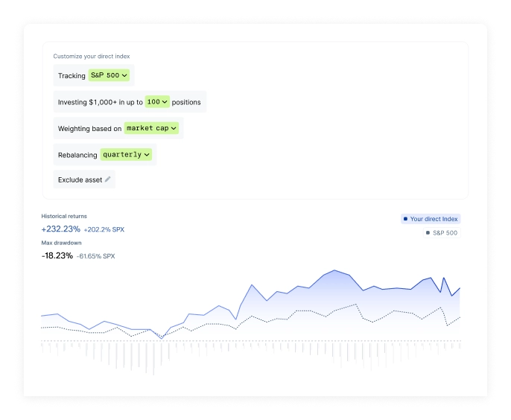This screenshot has height=420, width=511.
Task: Click the Customize your direct index heading
Action: pos(92,56)
